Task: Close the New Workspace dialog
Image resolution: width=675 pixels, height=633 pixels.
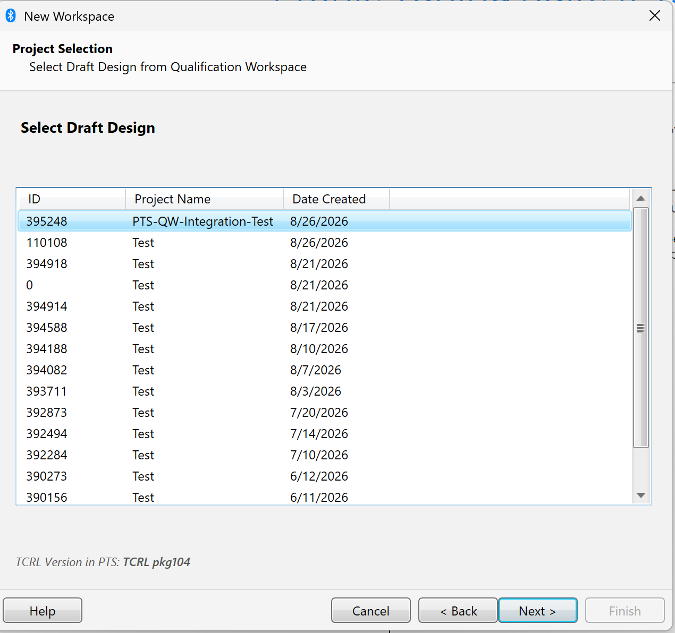Action: pos(655,16)
